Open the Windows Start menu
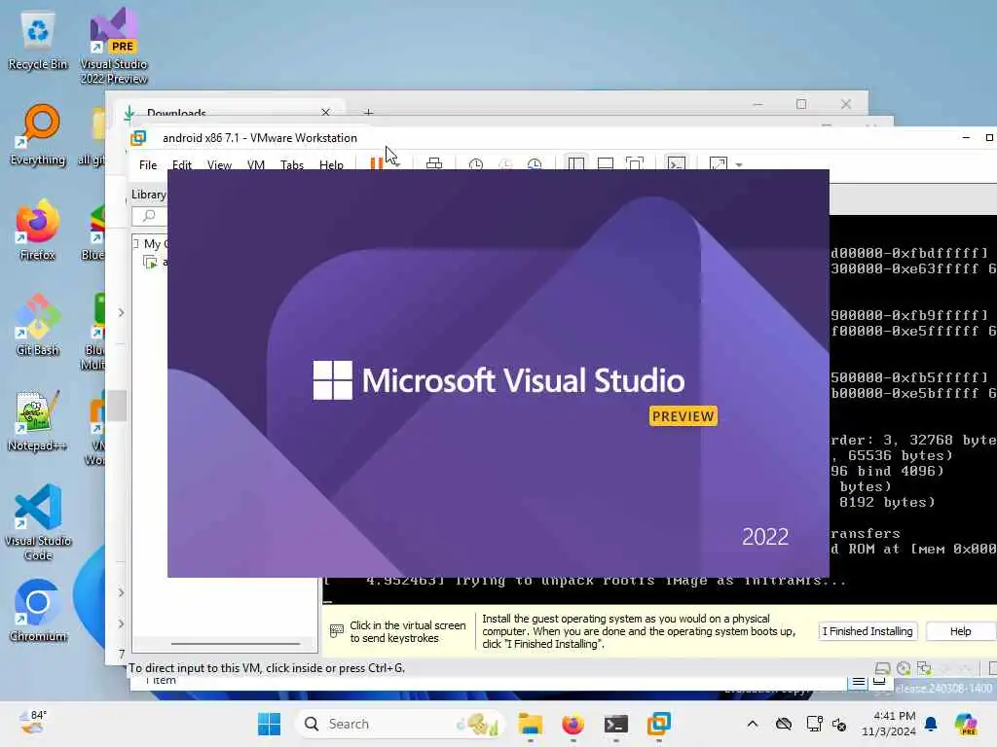 pyautogui.click(x=269, y=724)
